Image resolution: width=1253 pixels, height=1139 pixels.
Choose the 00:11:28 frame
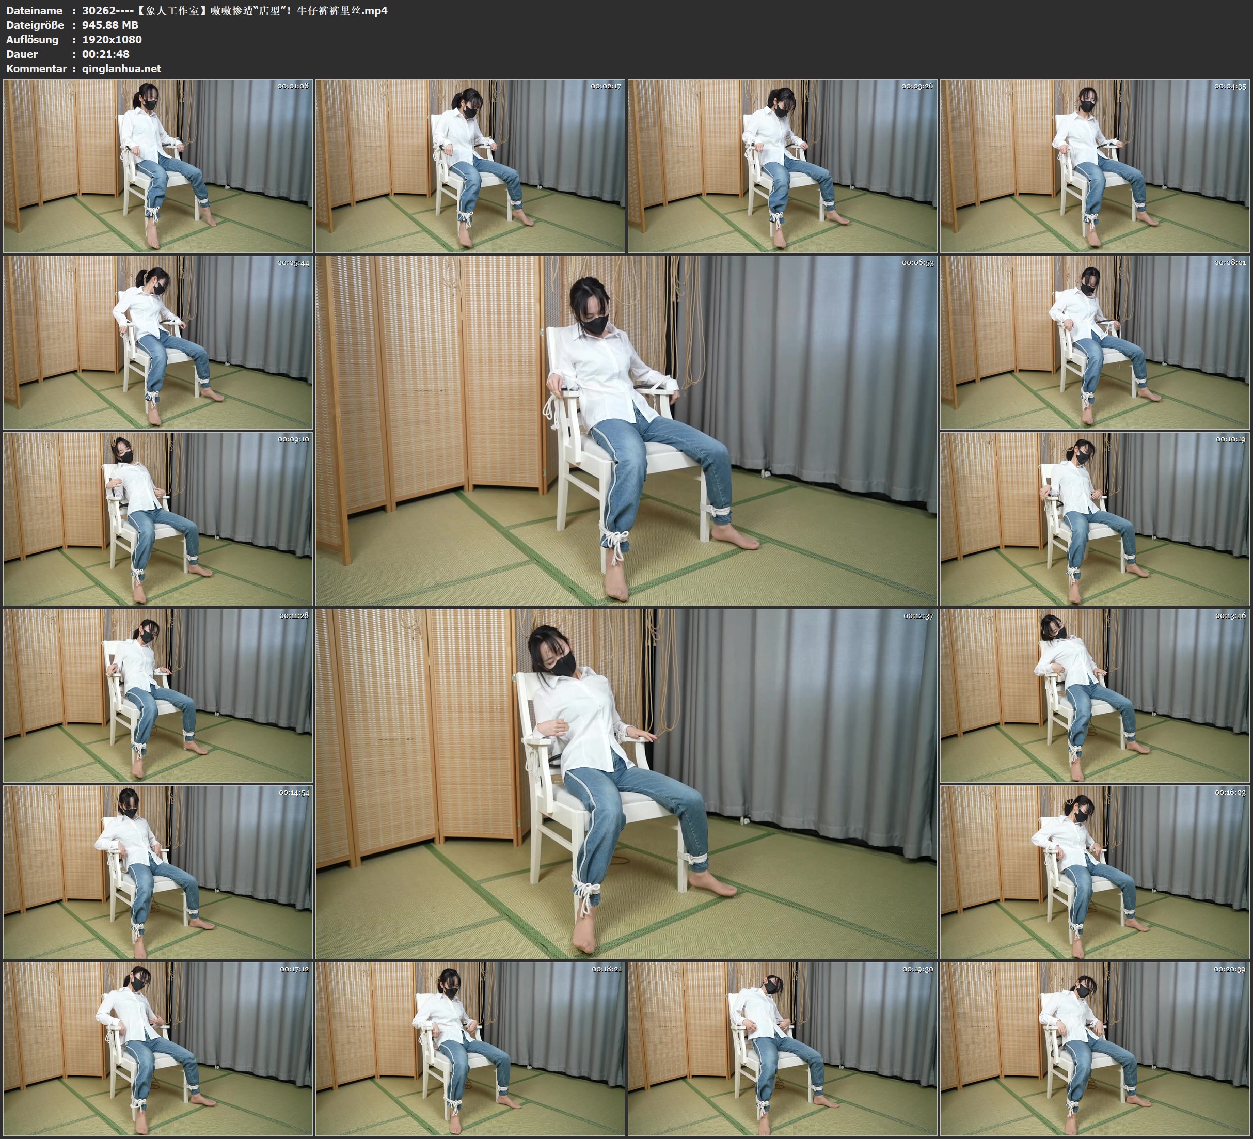coord(158,695)
